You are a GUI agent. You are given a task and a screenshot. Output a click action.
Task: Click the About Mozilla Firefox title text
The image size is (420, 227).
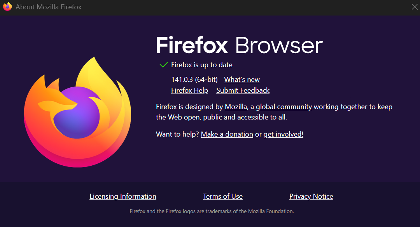click(49, 7)
